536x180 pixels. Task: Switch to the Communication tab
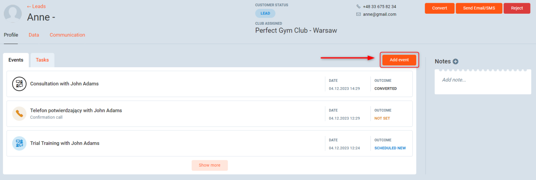pos(67,35)
